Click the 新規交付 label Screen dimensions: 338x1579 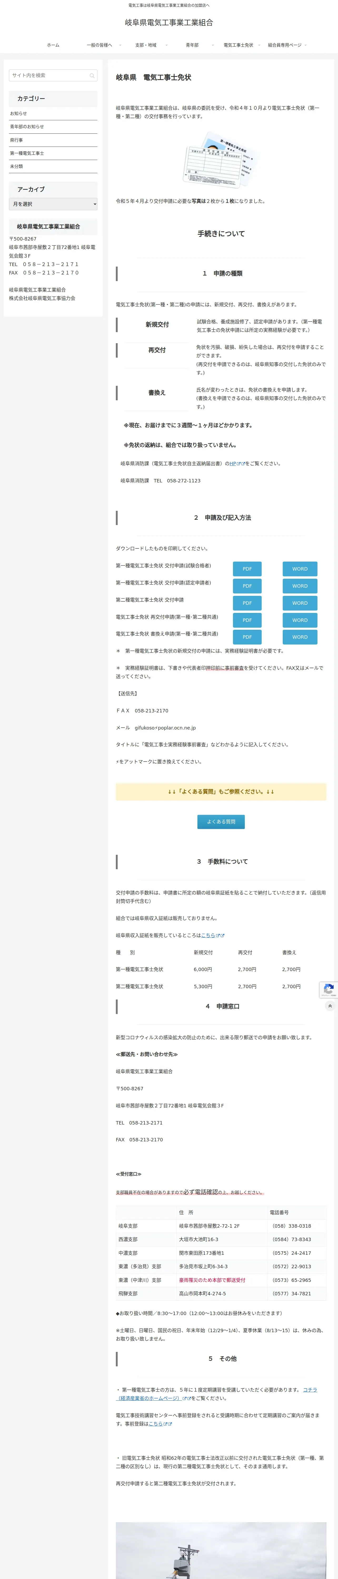point(157,324)
